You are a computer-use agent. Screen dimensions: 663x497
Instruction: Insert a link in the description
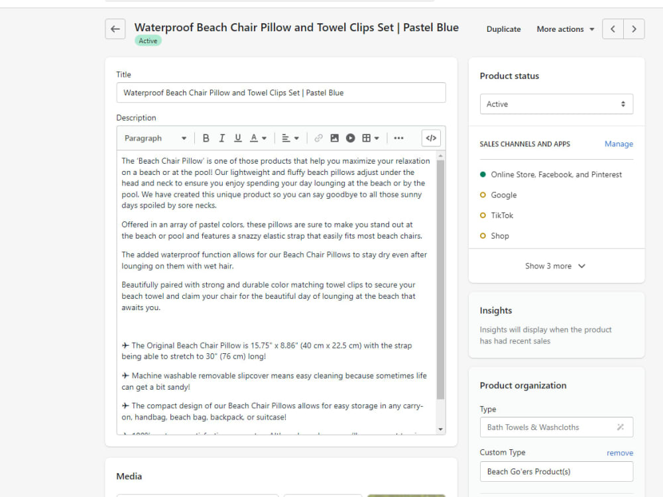[318, 138]
